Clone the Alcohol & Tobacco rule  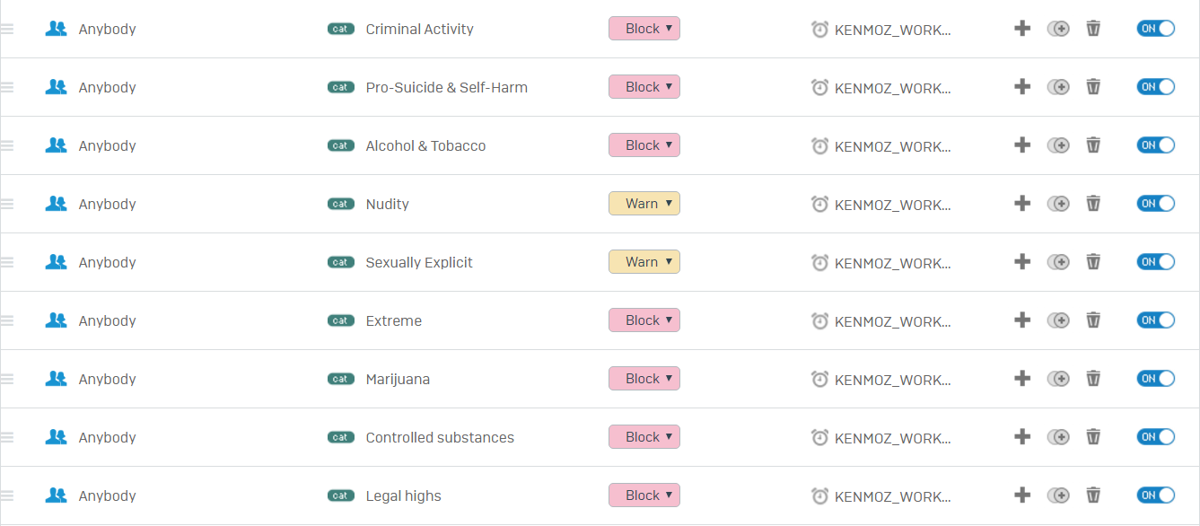(x=1059, y=145)
